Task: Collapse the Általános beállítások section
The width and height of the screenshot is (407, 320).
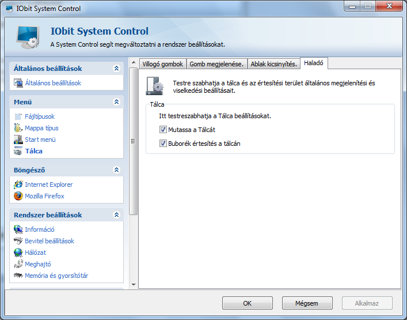Action: (x=116, y=69)
